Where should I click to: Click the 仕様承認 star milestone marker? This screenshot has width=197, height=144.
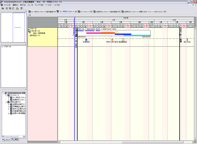click(x=86, y=40)
